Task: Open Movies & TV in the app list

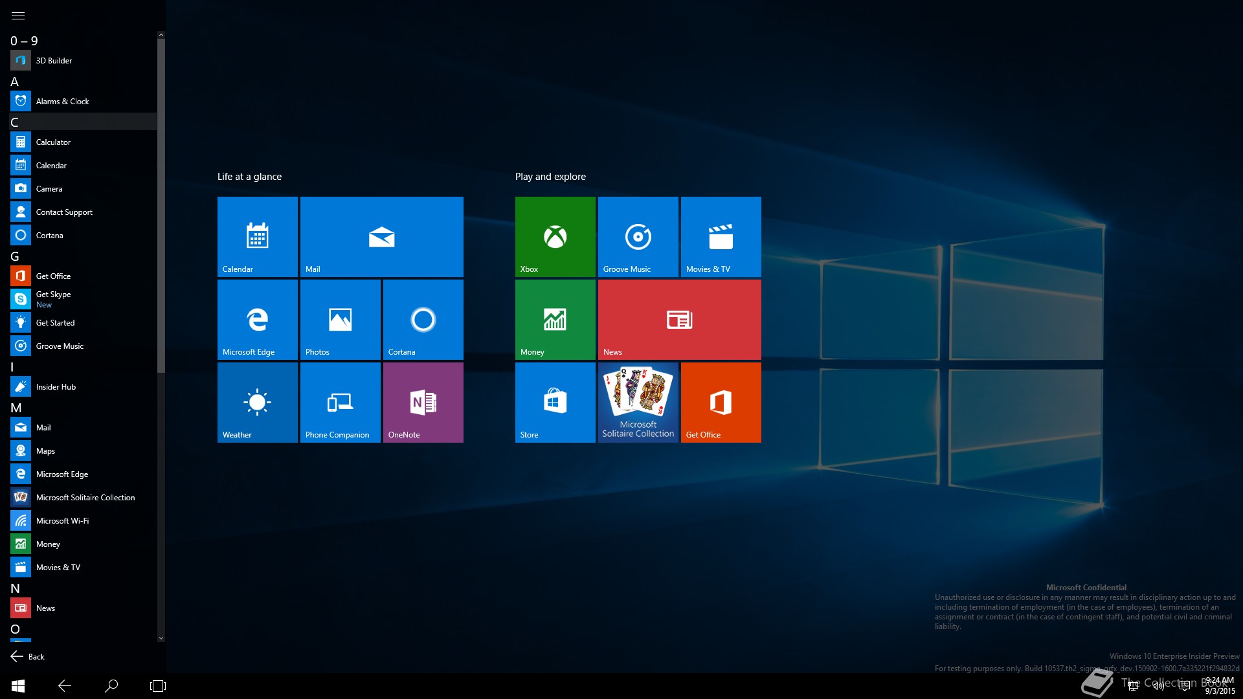Action: tap(83, 568)
